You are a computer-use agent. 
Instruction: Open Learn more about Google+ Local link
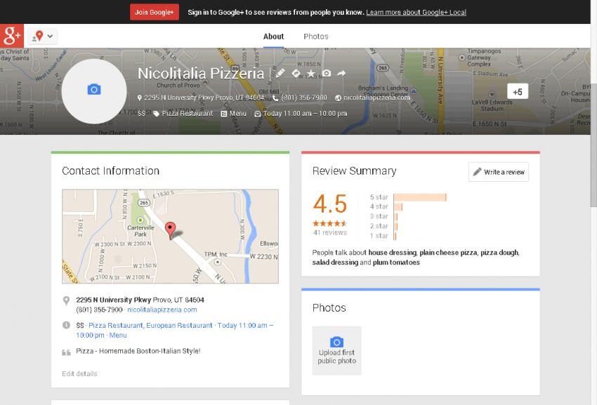point(416,12)
